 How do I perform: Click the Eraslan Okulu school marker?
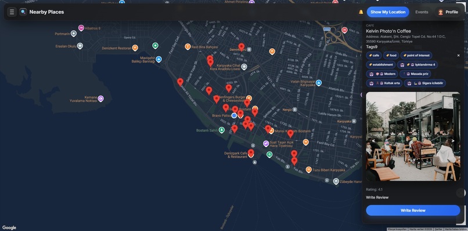(80, 46)
